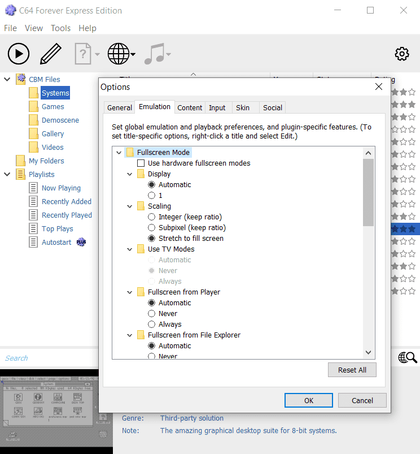This screenshot has width=420, height=454.
Task: Click the web search magnifier icon
Action: coord(408,357)
